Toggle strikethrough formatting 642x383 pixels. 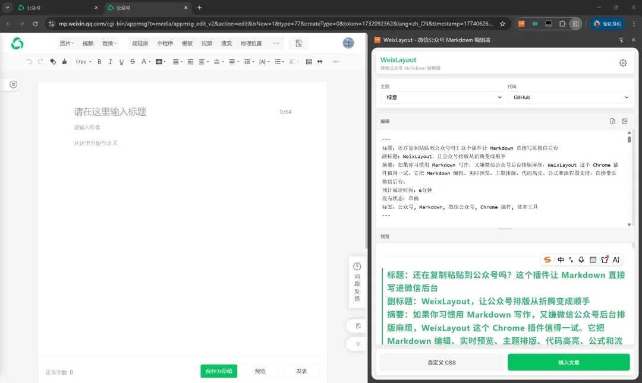pyautogui.click(x=132, y=62)
